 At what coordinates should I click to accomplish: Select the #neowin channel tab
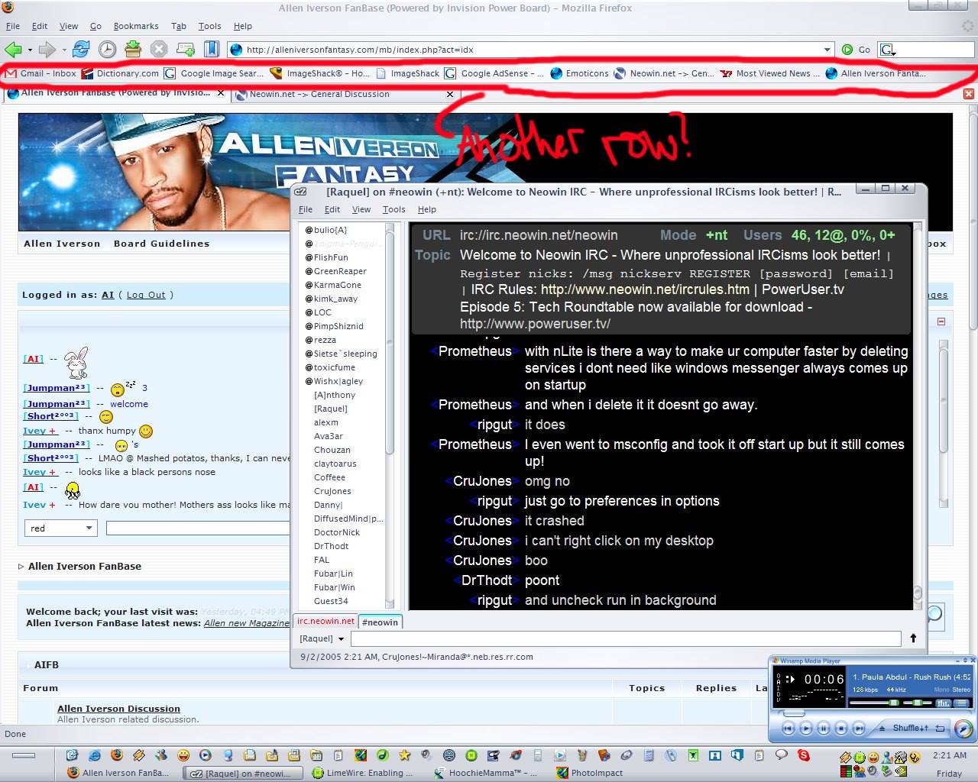coord(380,622)
